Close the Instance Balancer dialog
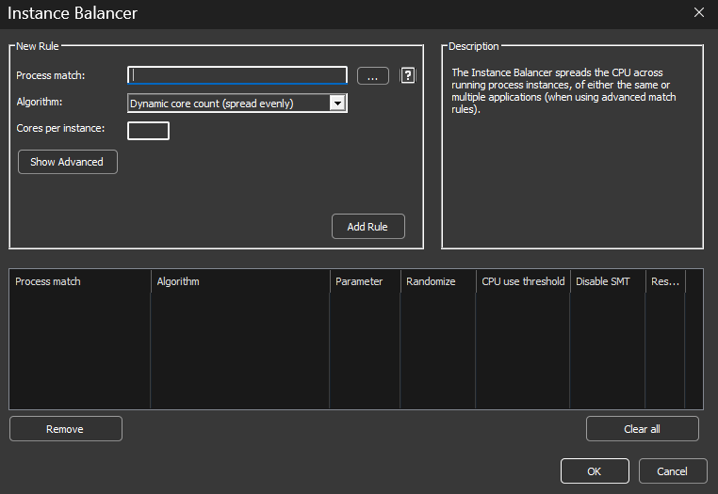The width and height of the screenshot is (718, 494). pyautogui.click(x=699, y=12)
